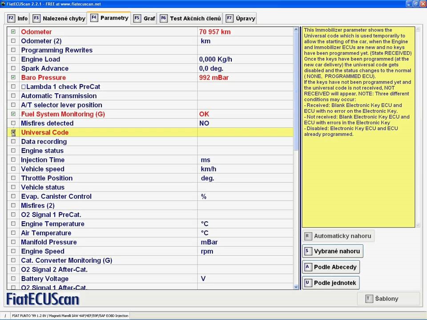Screen dimensions: 427x320
Task: Tick the Battery Voltage checkbox
Action: tap(13, 279)
